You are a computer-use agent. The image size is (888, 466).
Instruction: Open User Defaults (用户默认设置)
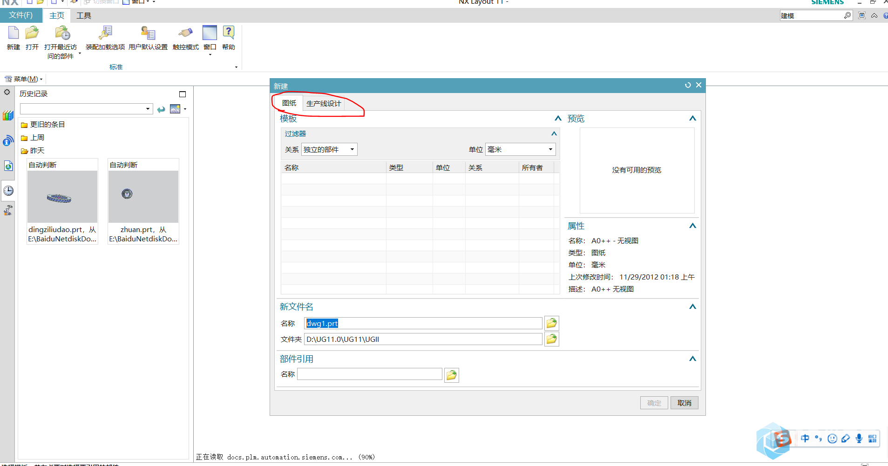point(148,33)
